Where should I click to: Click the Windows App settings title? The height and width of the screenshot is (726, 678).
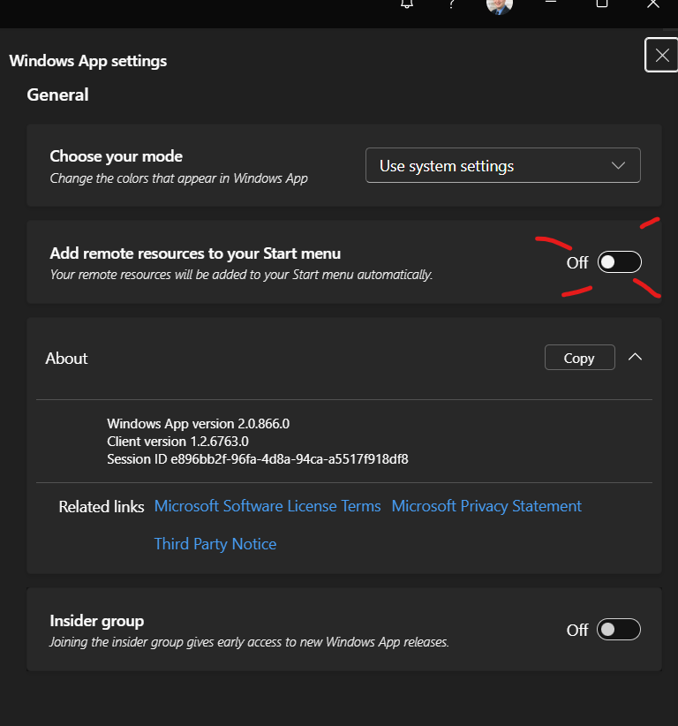point(88,61)
